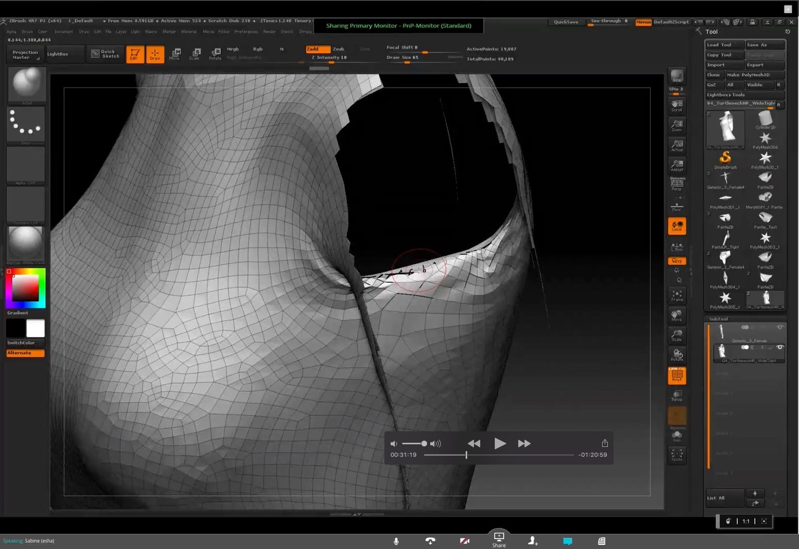Toggle 04_TurtleneckHR_WideTight subtool visibility eye
This screenshot has height=549, width=799.
click(780, 347)
